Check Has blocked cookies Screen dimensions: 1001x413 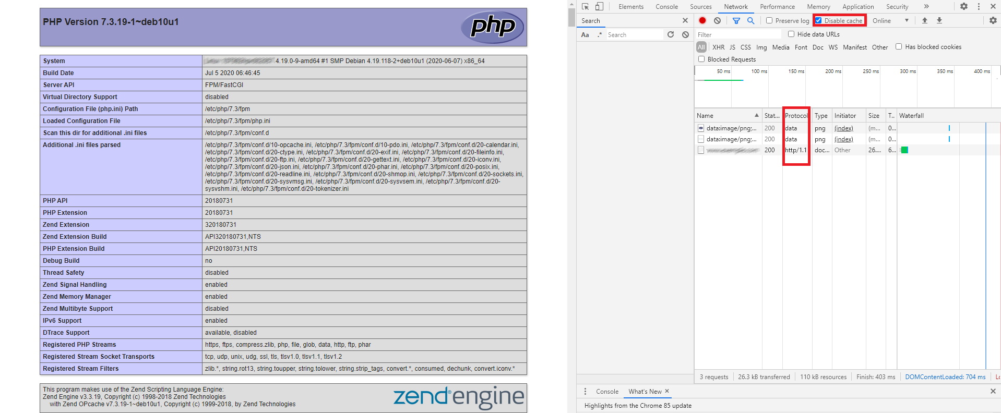coord(899,46)
